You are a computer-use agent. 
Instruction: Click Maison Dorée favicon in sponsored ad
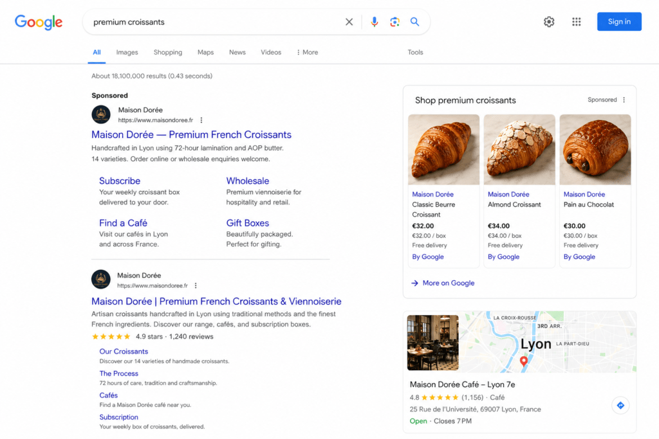[x=101, y=114]
